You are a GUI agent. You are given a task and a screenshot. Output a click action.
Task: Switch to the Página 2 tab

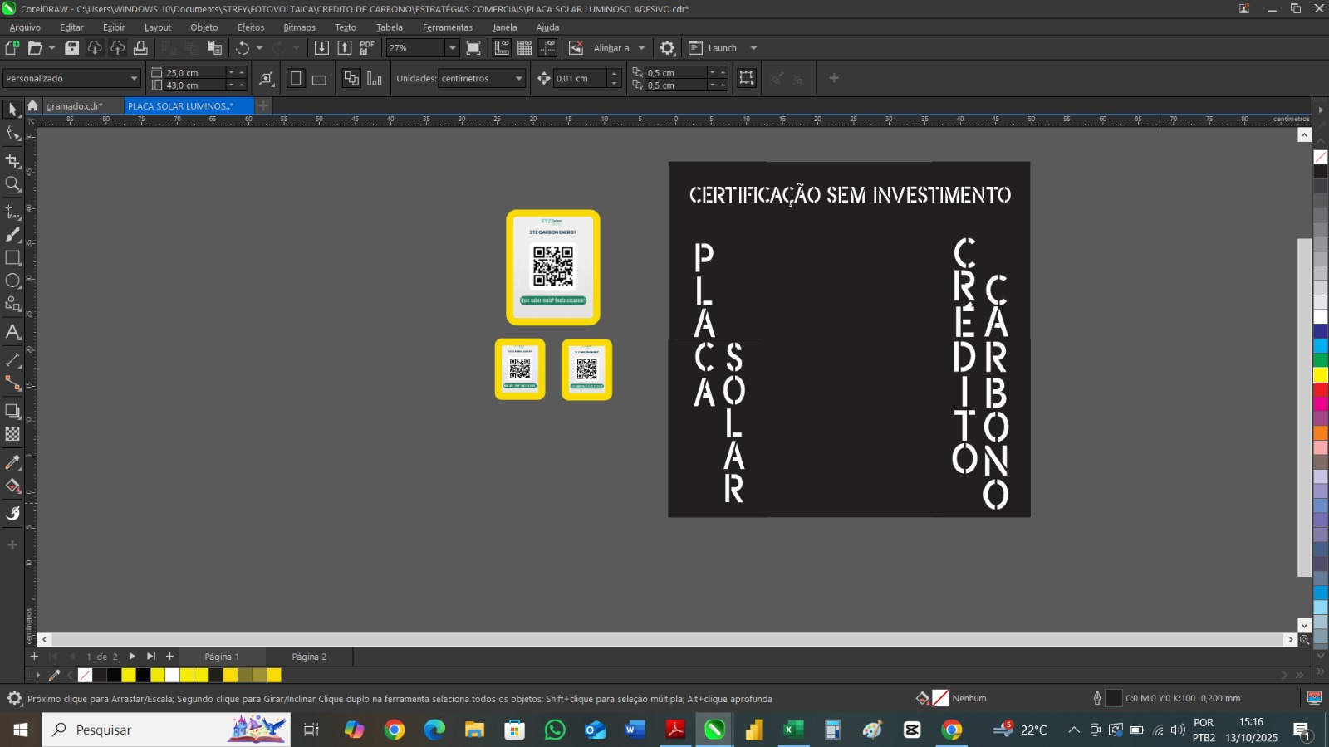click(309, 657)
